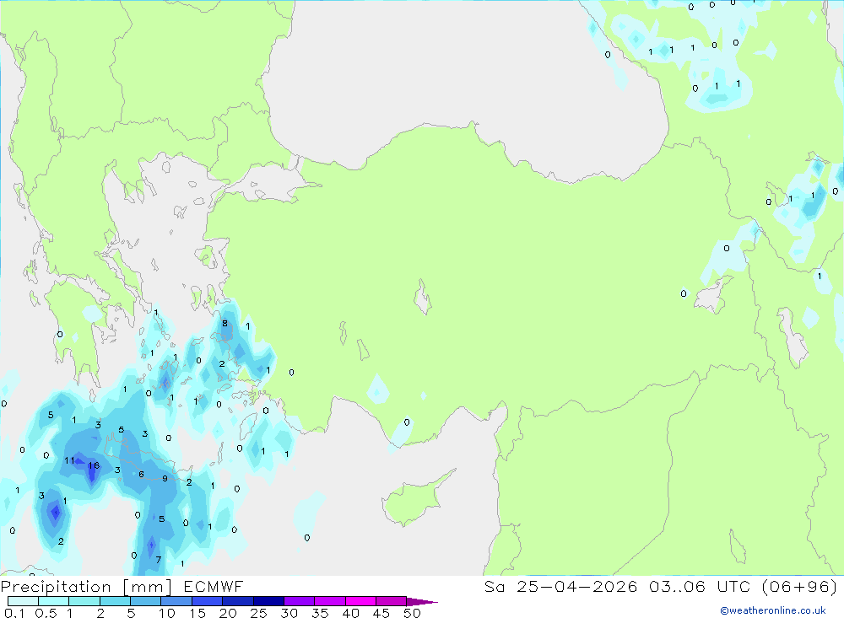Click the legend value "50"

[x=412, y=613]
